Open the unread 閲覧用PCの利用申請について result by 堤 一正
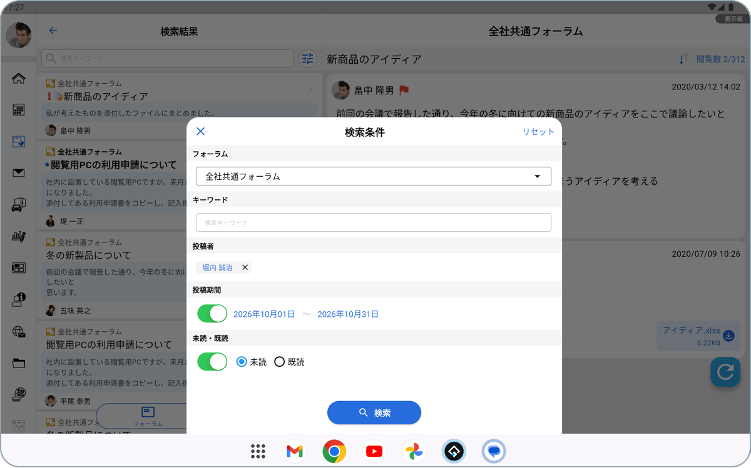 [x=113, y=186]
